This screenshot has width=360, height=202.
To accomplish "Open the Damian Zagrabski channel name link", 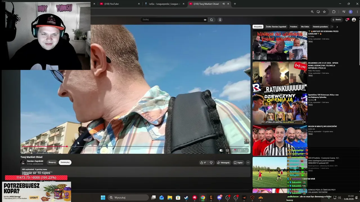I will click(x=35, y=161).
